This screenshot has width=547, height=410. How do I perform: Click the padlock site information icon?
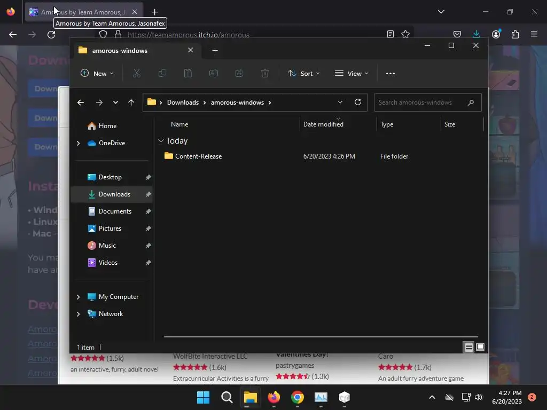118,35
